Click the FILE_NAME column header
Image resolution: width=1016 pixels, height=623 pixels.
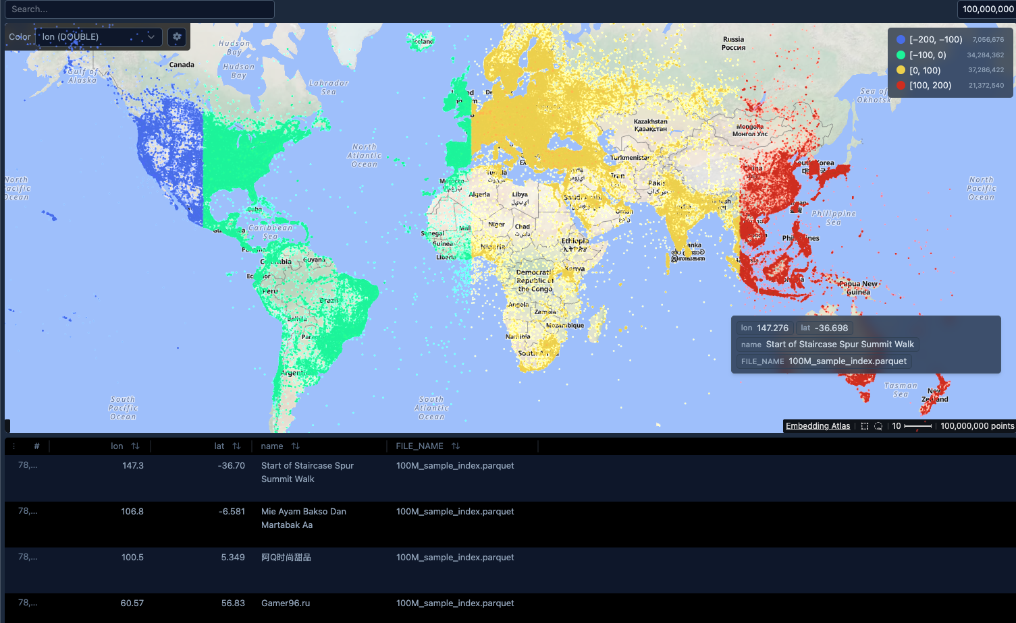pyautogui.click(x=419, y=446)
